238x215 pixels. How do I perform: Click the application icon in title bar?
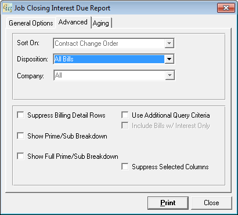point(8,8)
